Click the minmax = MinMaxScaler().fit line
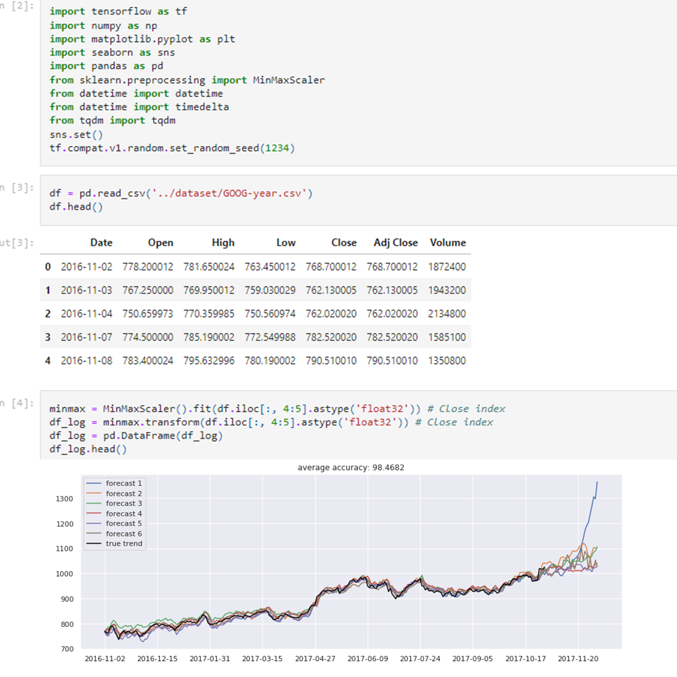Image resolution: width=677 pixels, height=677 pixels. point(277,409)
